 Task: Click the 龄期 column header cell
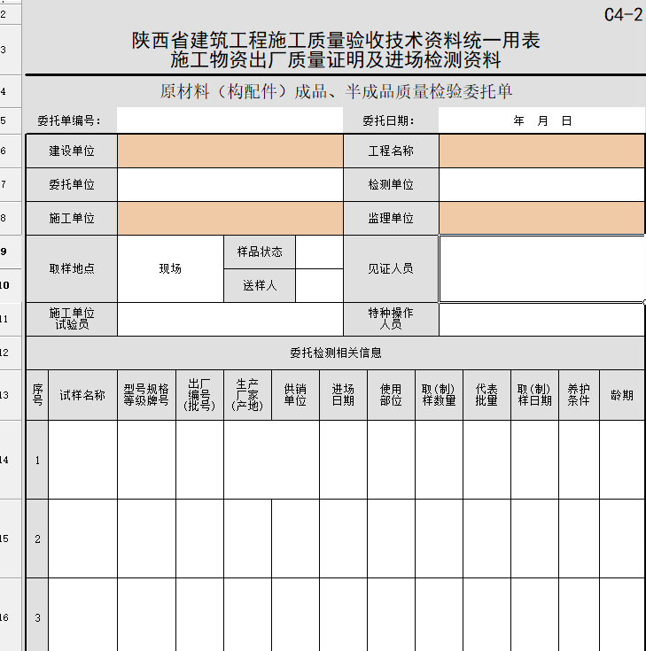(622, 395)
